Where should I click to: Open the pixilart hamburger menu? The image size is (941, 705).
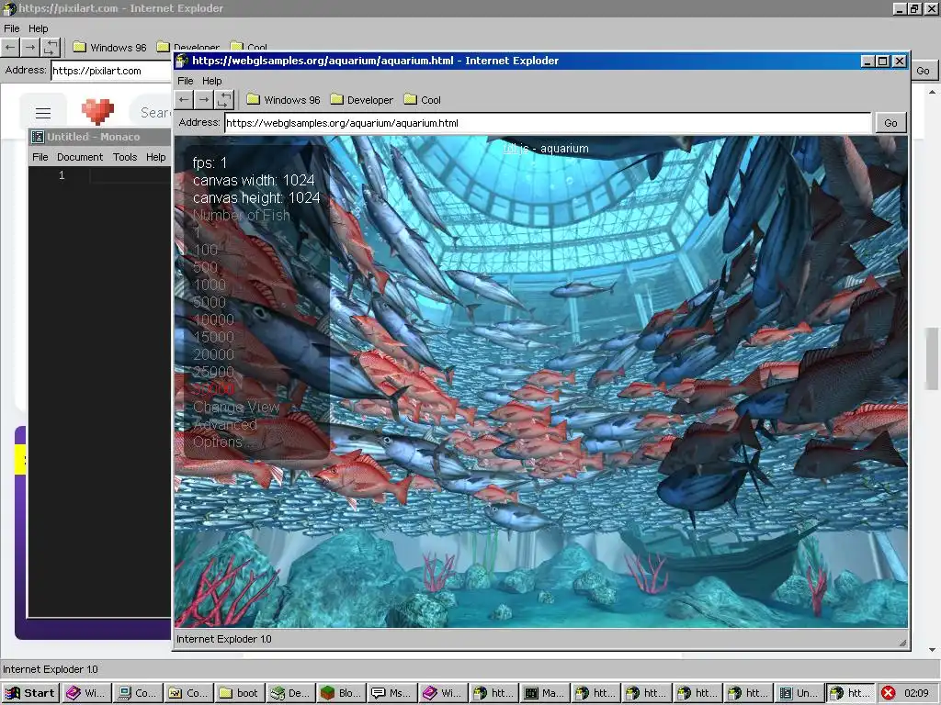[42, 113]
